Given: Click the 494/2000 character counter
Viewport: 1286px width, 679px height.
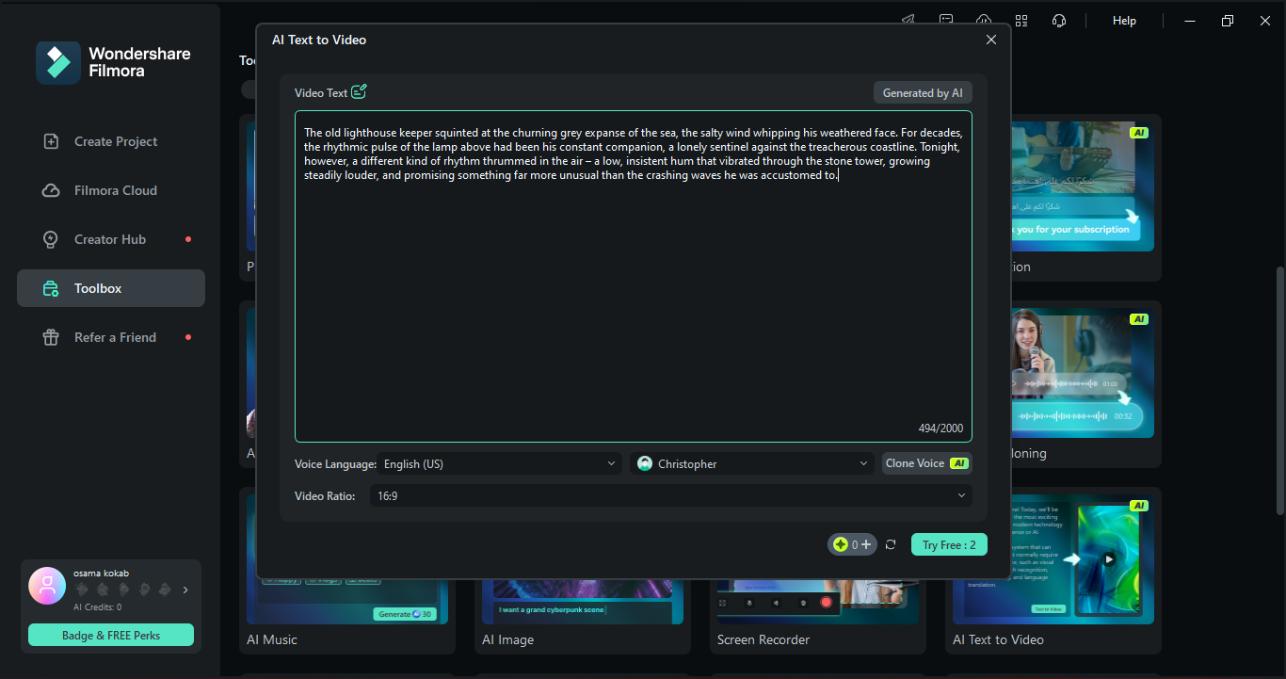Looking at the screenshot, I should pos(940,428).
